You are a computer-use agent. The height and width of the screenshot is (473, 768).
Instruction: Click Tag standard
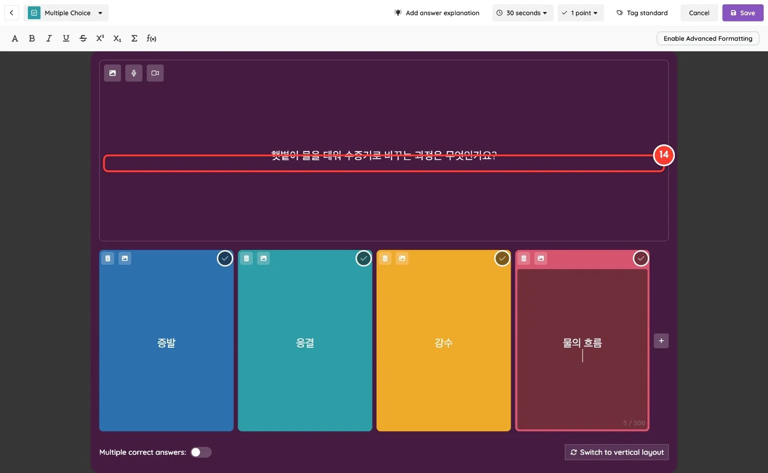point(642,13)
